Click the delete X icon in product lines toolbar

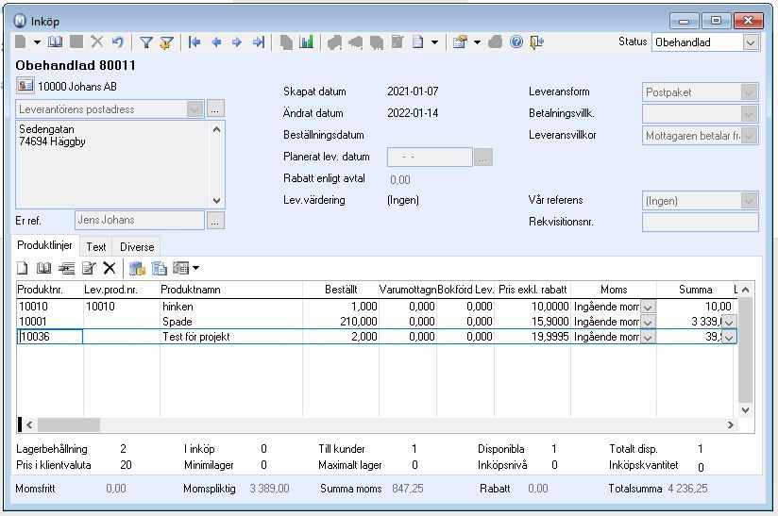[x=110, y=268]
